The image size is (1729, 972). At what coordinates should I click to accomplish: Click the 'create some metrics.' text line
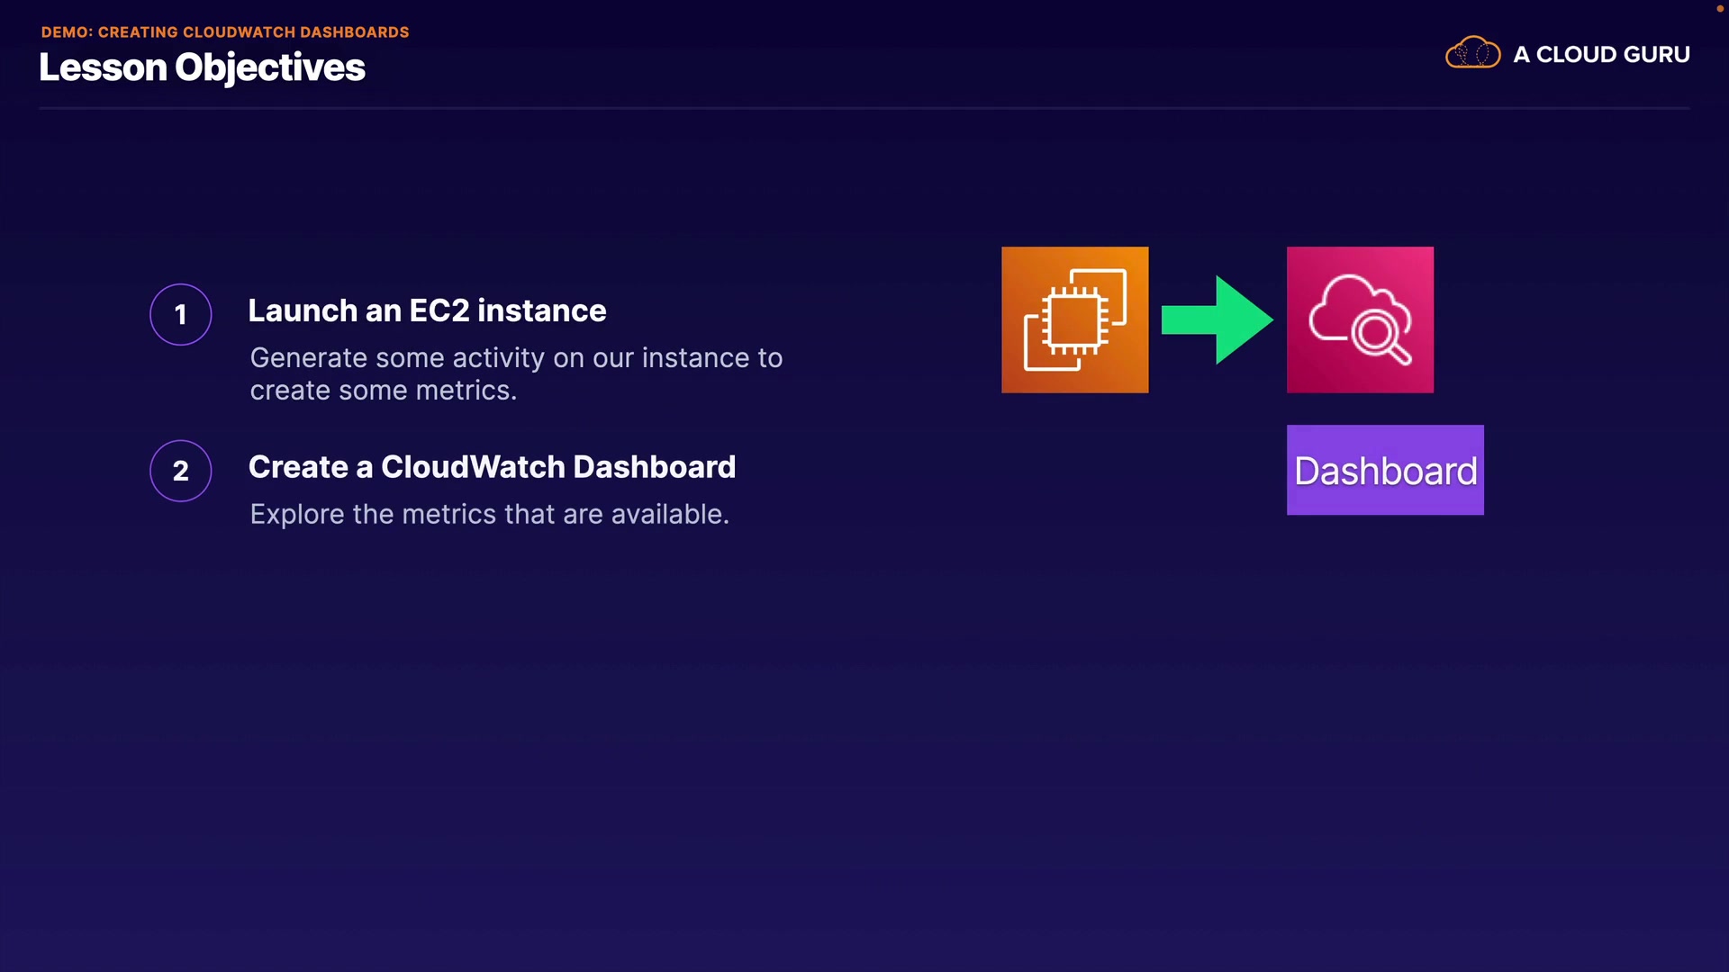383,391
